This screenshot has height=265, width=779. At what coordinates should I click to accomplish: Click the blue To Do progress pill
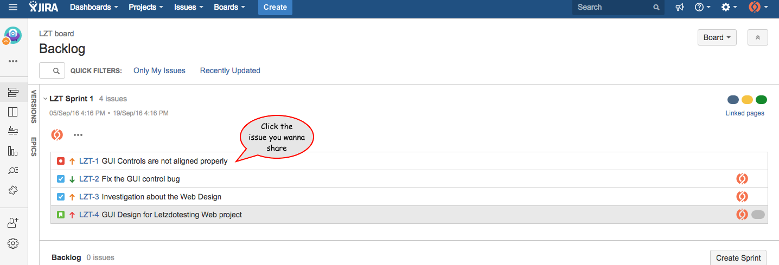733,100
